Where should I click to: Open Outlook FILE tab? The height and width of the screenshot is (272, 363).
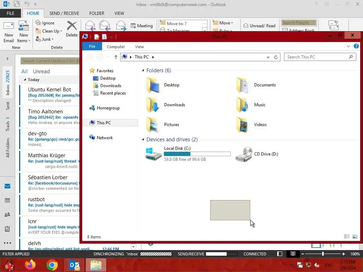10,13
